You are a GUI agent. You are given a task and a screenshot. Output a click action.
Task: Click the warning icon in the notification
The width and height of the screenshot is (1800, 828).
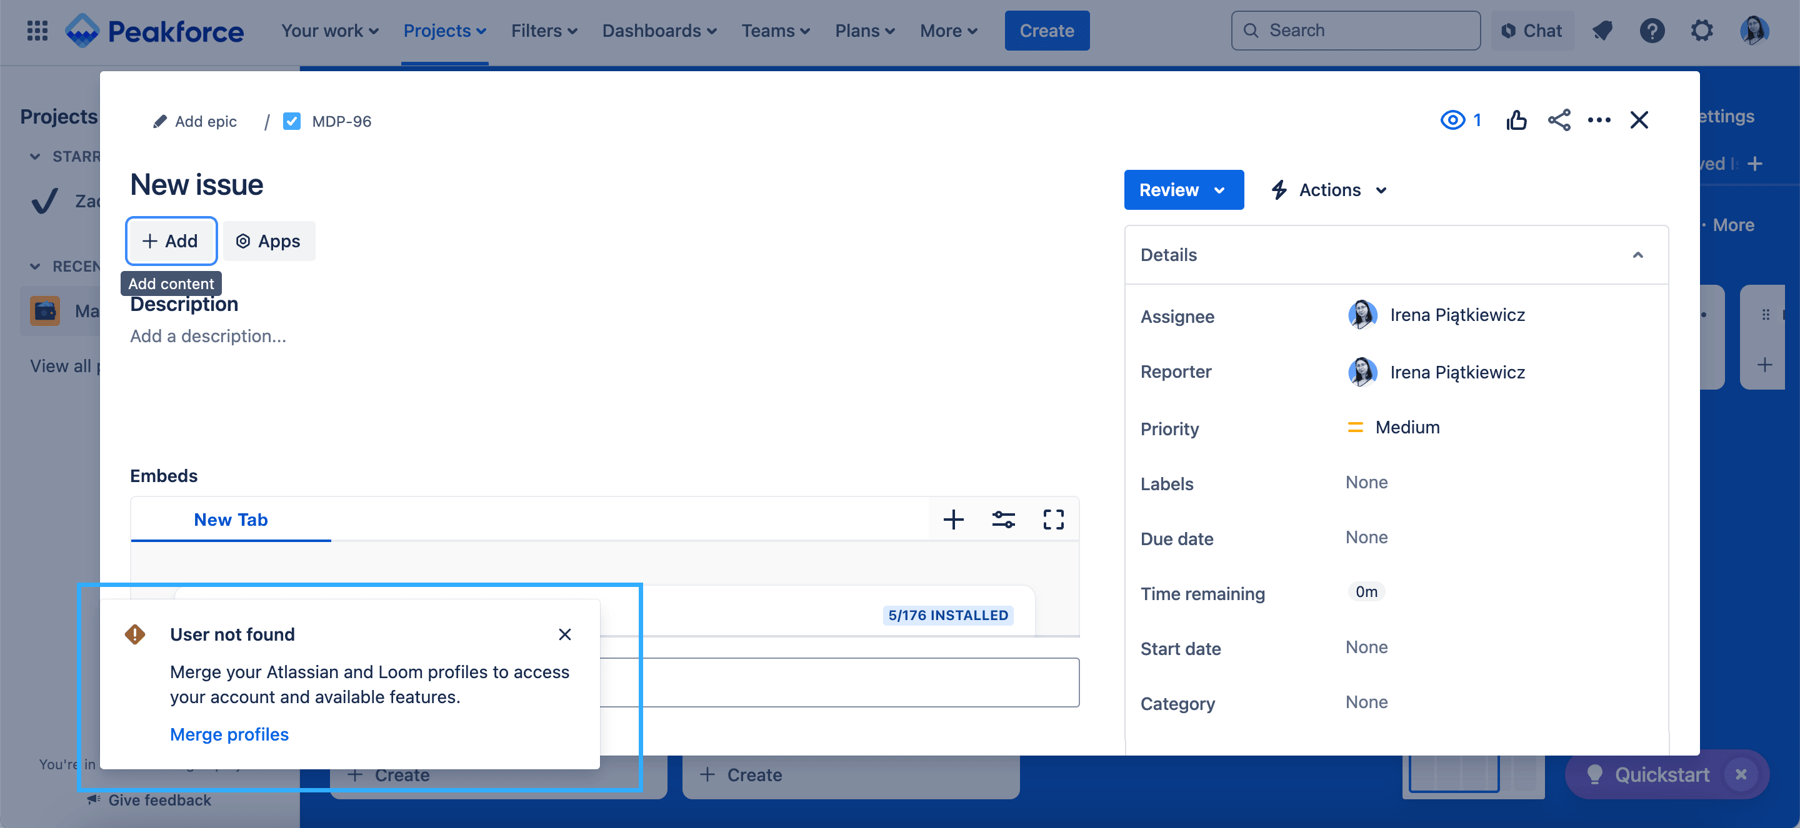click(135, 634)
